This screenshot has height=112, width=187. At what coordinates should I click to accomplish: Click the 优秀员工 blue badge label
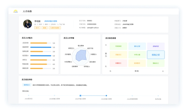click(x=27, y=85)
